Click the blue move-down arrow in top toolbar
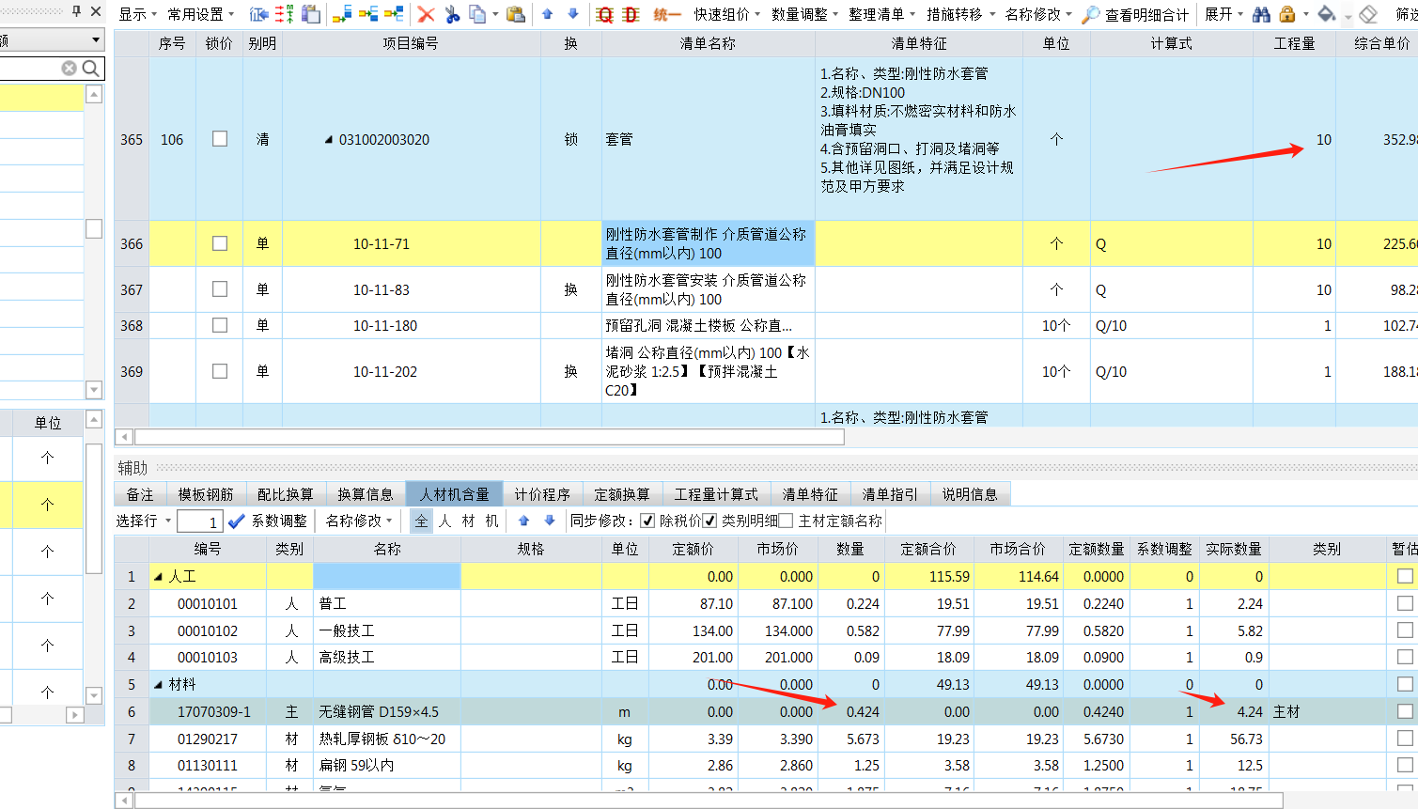Viewport: 1418px width, 809px height. (573, 14)
